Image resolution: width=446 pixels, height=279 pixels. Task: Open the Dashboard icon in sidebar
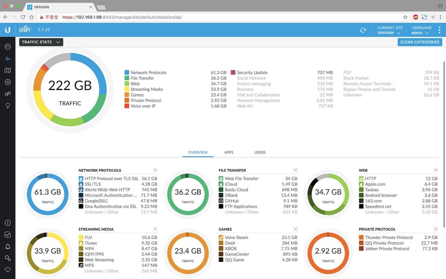8,47
